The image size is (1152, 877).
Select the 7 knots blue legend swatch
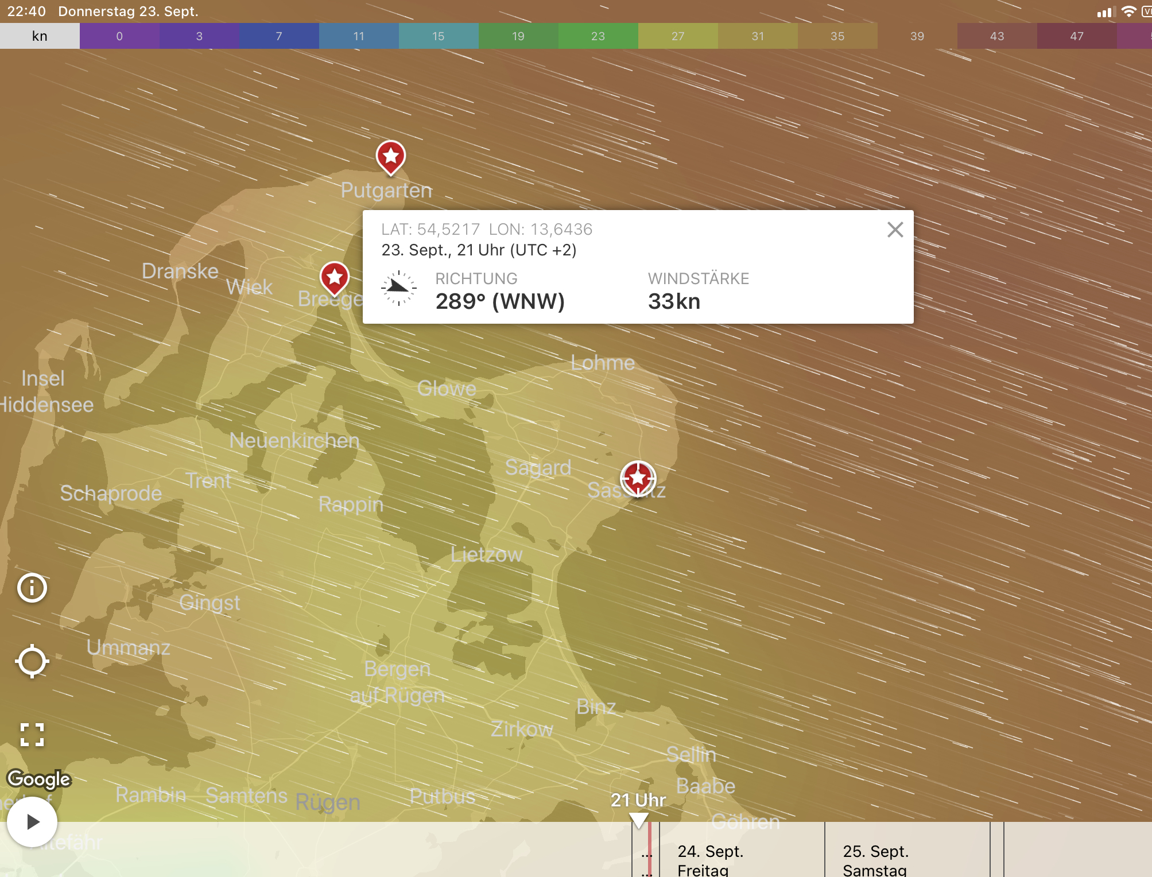coord(279,36)
